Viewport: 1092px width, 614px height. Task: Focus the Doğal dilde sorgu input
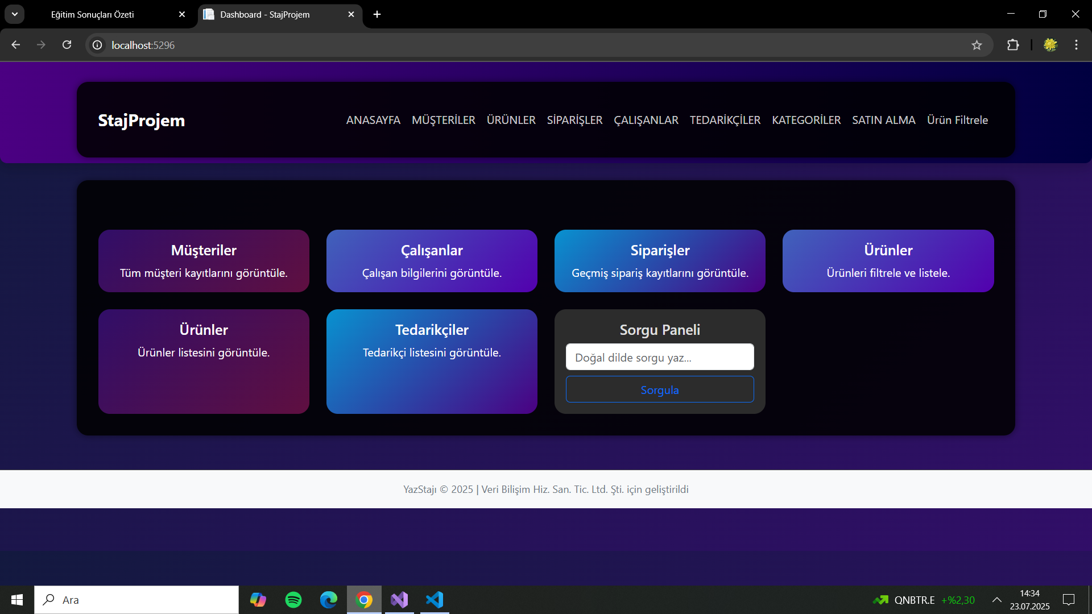tap(660, 357)
